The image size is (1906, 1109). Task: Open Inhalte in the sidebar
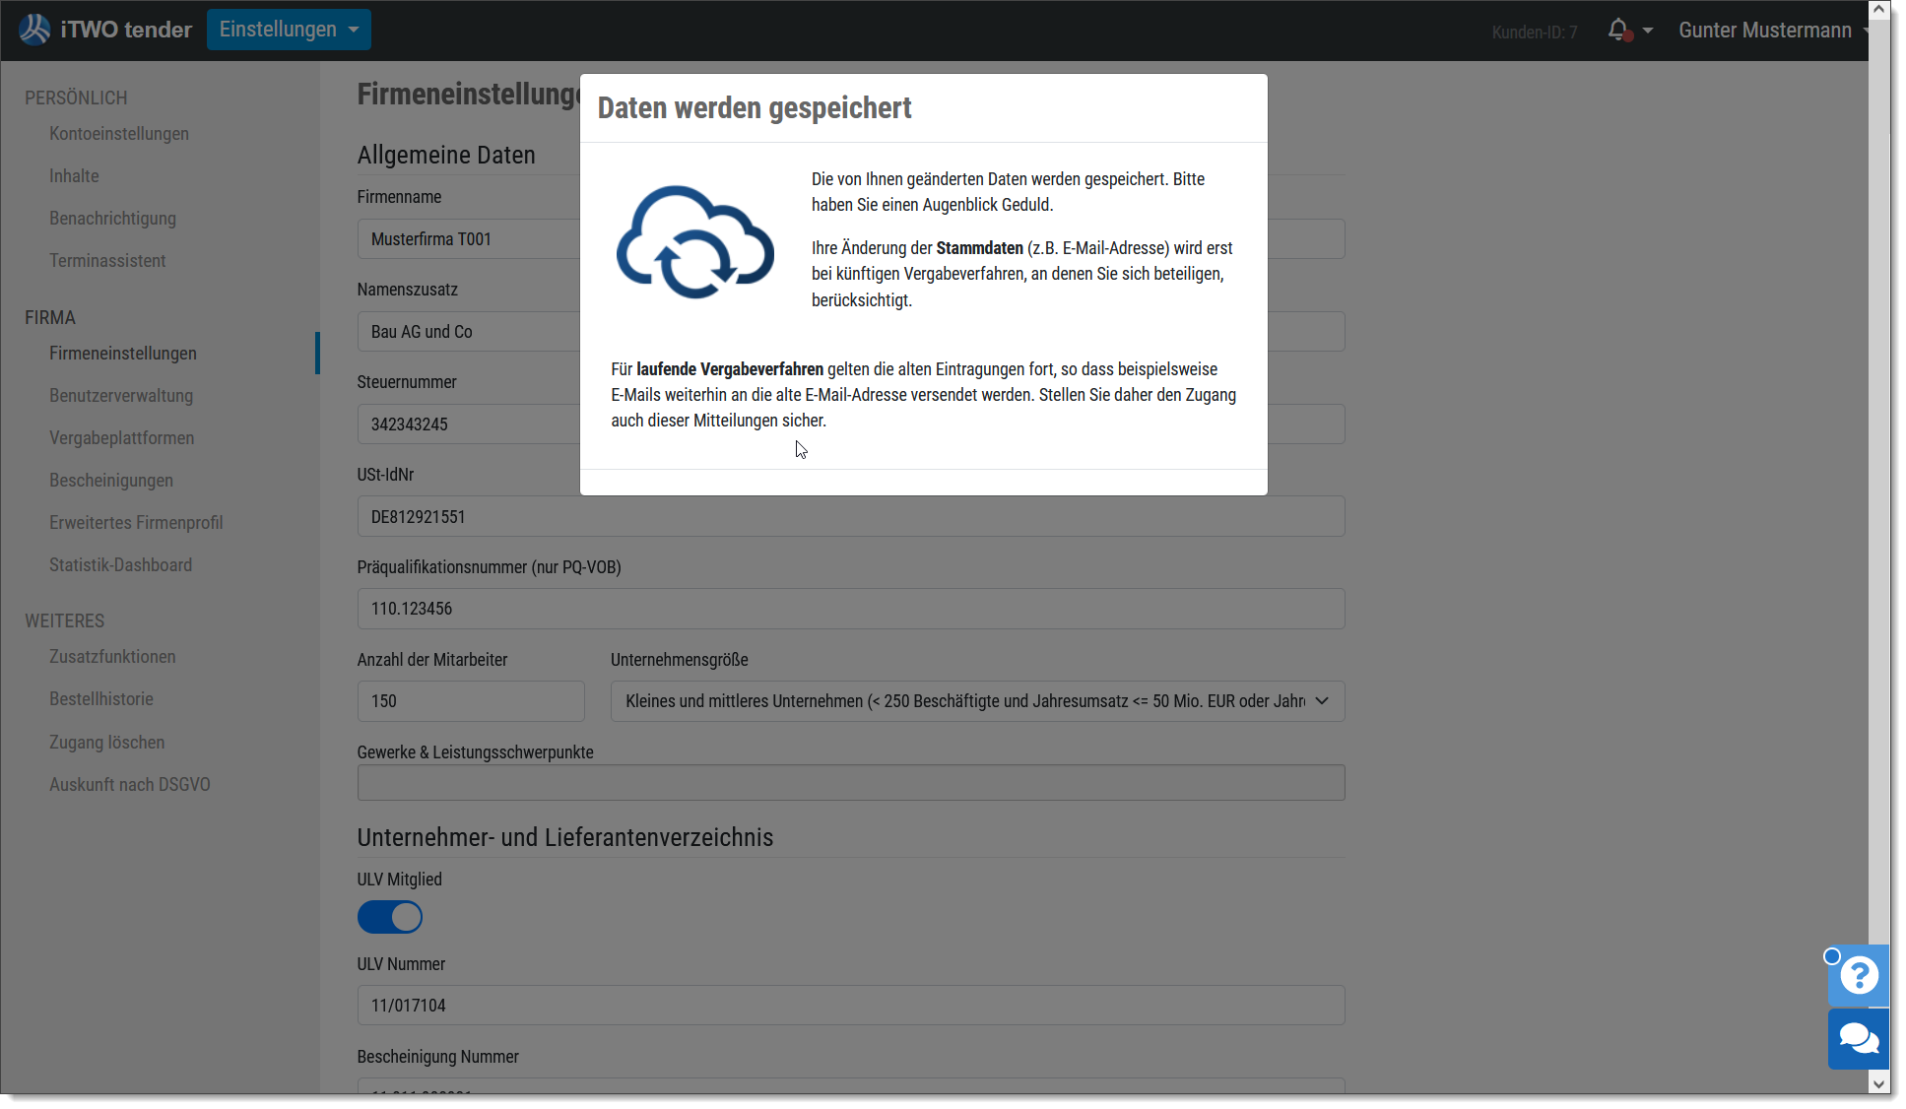[74, 176]
